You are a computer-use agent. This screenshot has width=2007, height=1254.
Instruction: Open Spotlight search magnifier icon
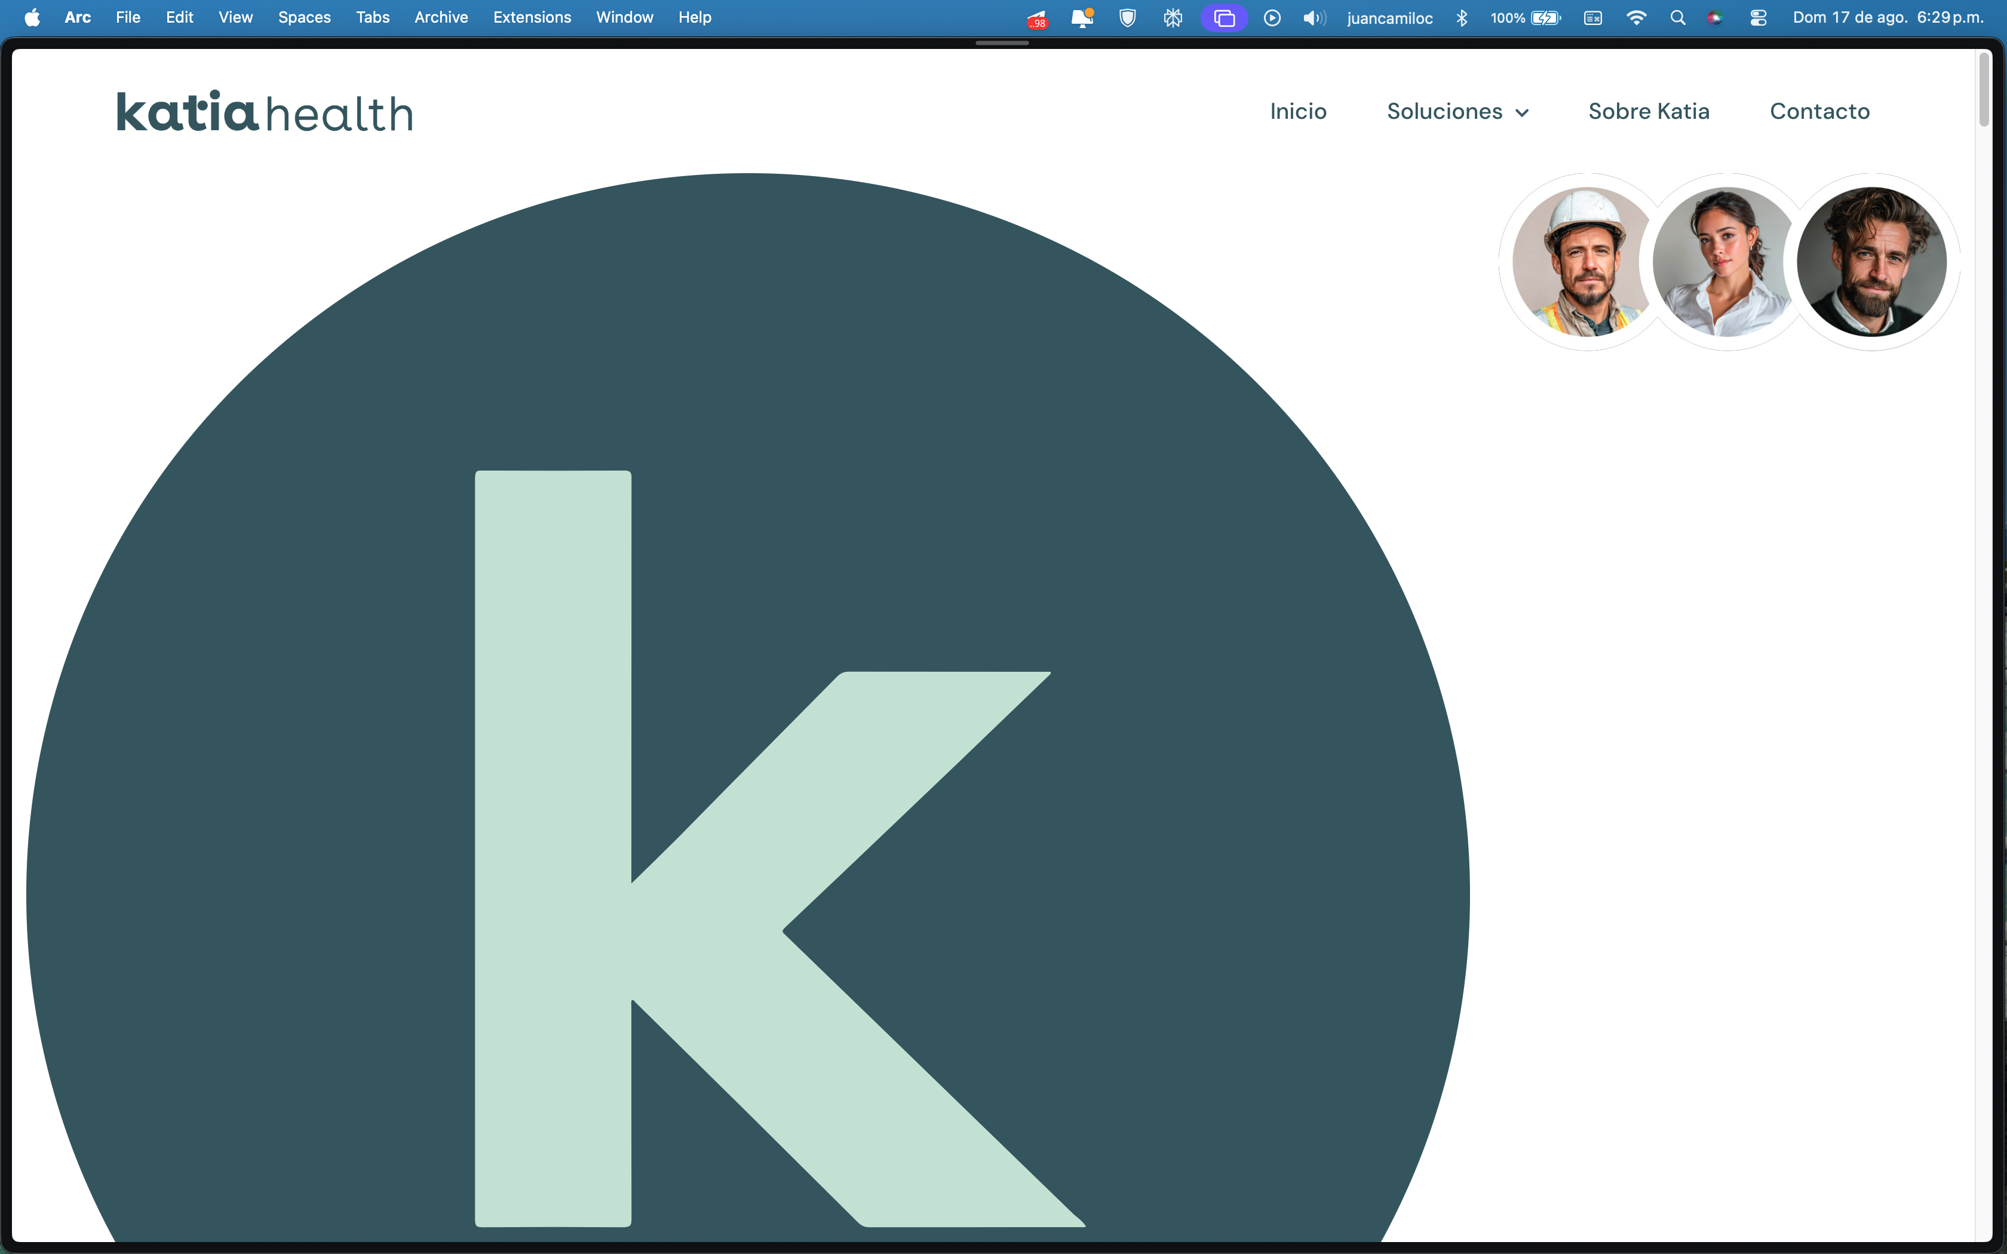[1677, 17]
